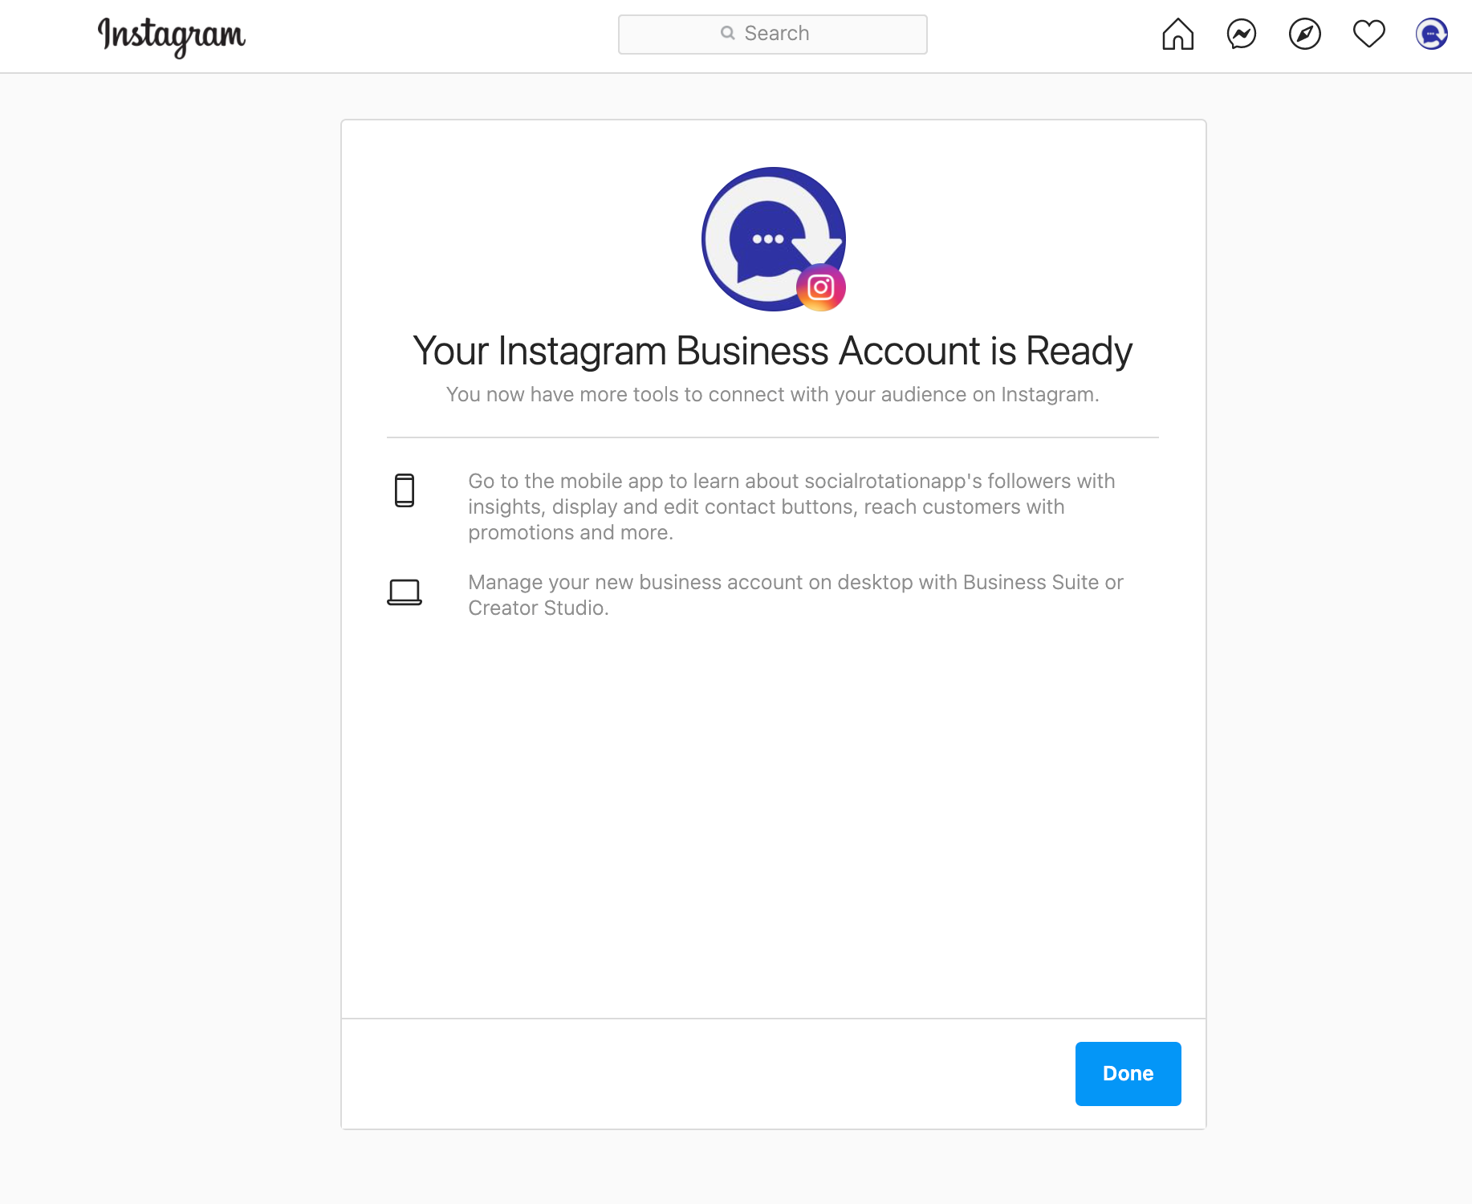The image size is (1472, 1204).
Task: Click the mobile phone icon
Action: pos(405,490)
